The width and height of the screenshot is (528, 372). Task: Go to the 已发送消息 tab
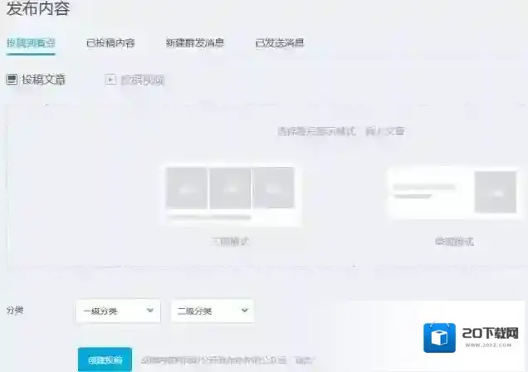click(x=280, y=42)
